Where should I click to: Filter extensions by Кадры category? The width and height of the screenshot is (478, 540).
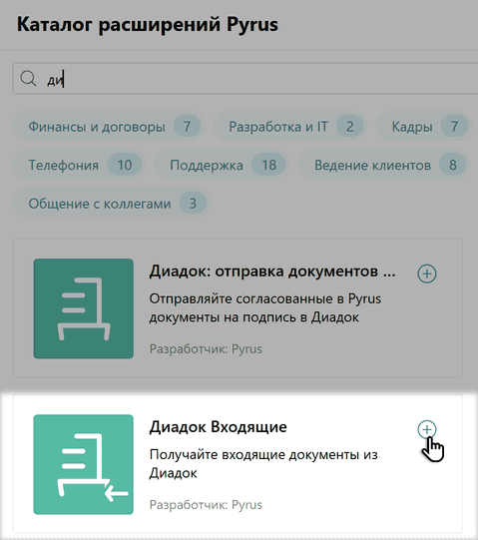(423, 127)
